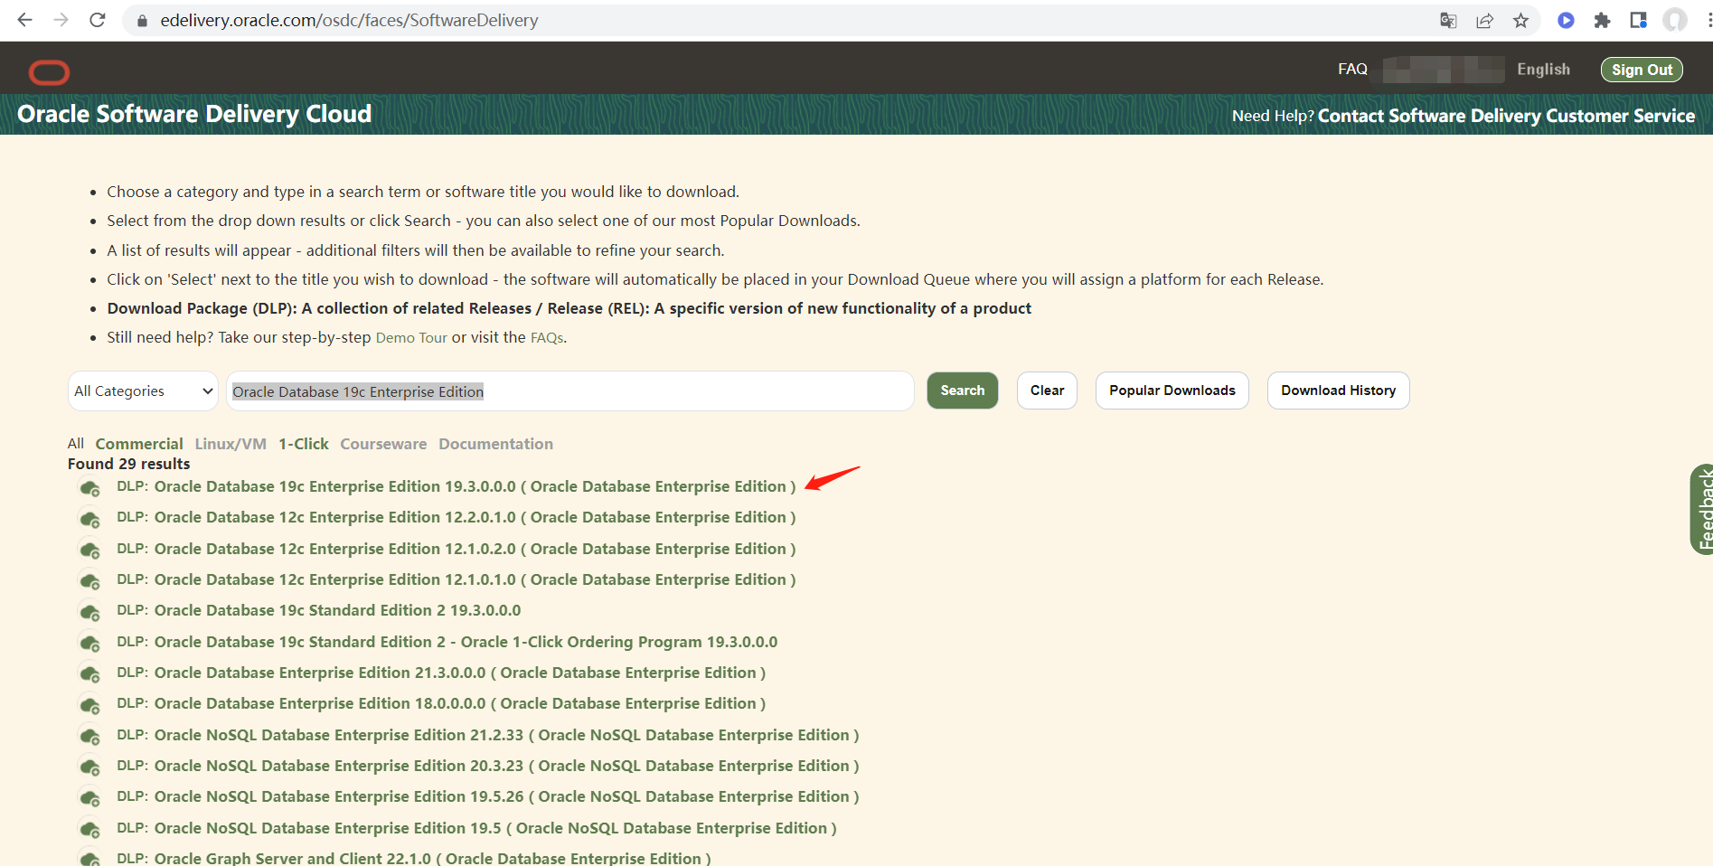Open the FAQ link in header
Viewport: 1713px width, 866px height.
click(x=1352, y=70)
